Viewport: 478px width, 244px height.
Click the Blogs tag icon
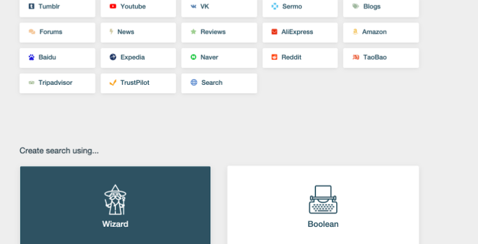[x=356, y=6]
